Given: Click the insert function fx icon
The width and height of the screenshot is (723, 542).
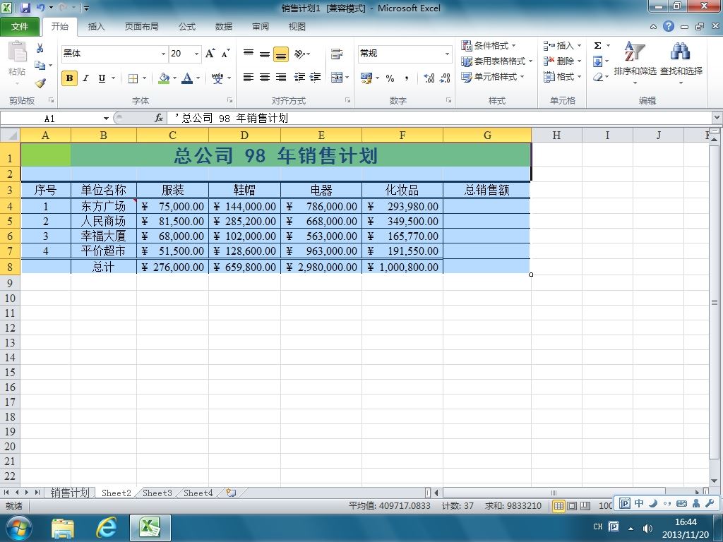Looking at the screenshot, I should (x=159, y=119).
